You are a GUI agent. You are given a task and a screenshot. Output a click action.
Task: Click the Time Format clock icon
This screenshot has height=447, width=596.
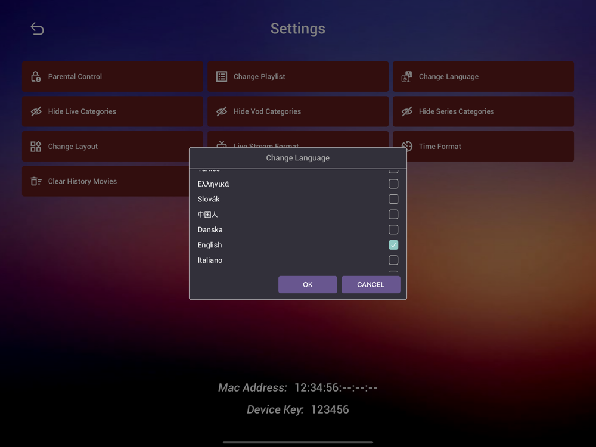406,147
